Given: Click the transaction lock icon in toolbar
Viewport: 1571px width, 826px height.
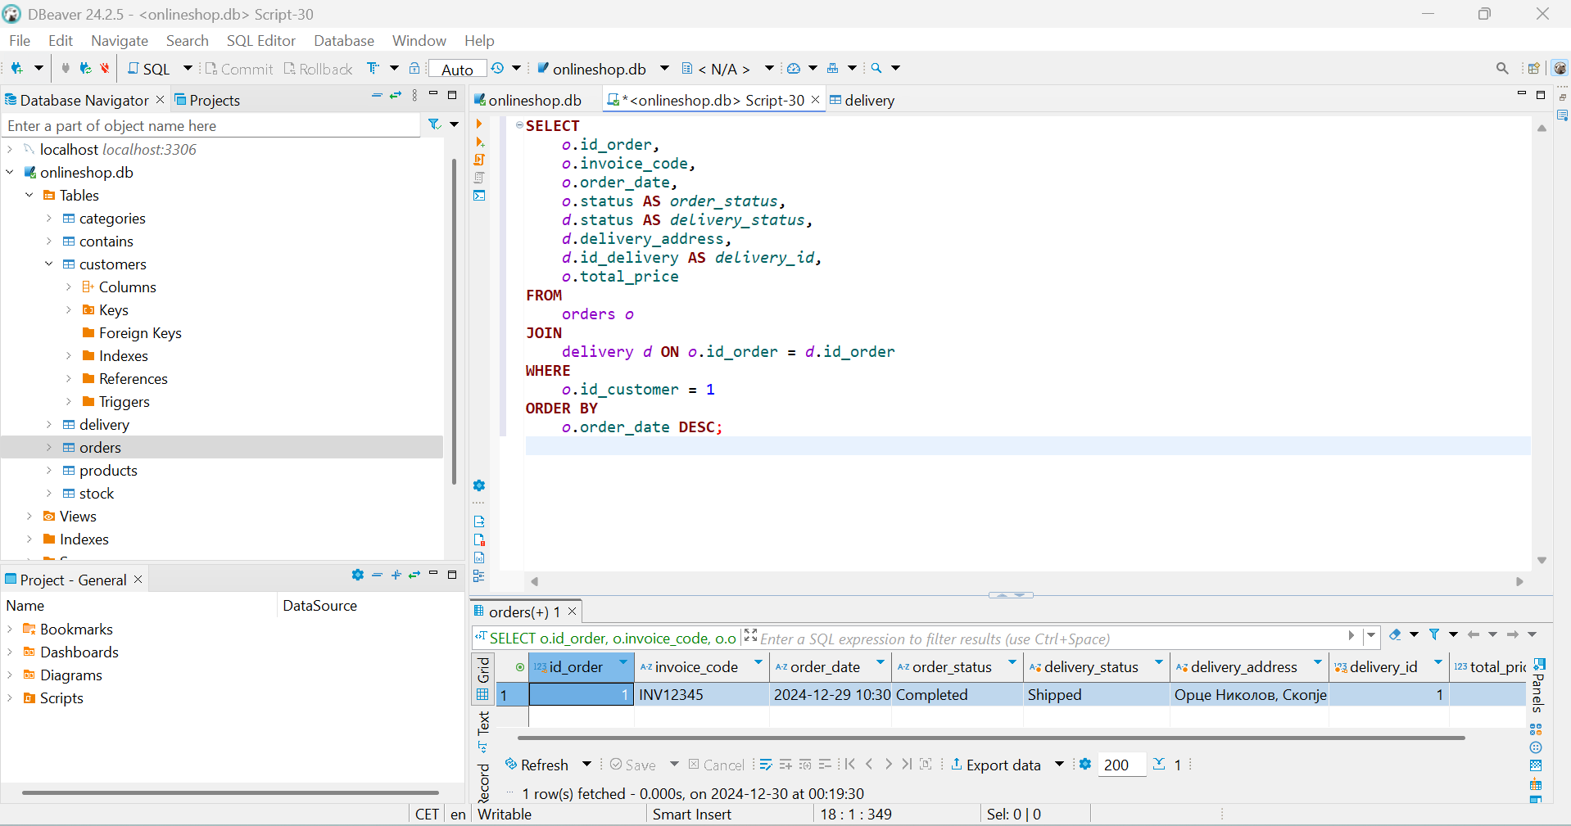Looking at the screenshot, I should [414, 69].
